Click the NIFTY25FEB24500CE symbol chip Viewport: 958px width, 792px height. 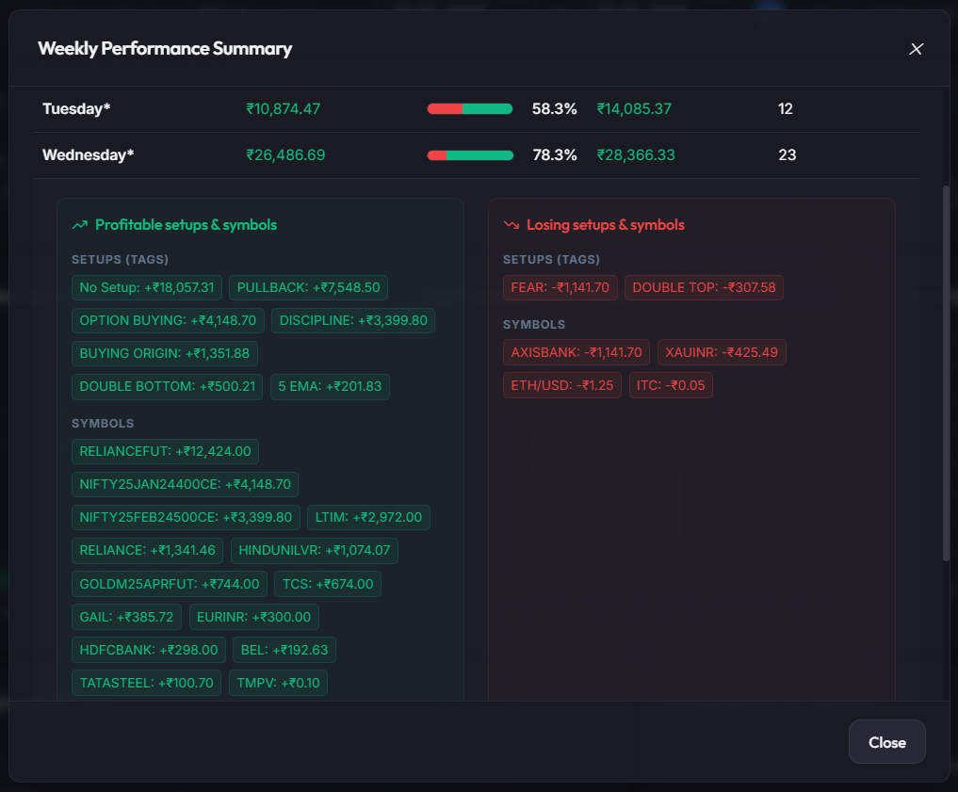coord(186,517)
